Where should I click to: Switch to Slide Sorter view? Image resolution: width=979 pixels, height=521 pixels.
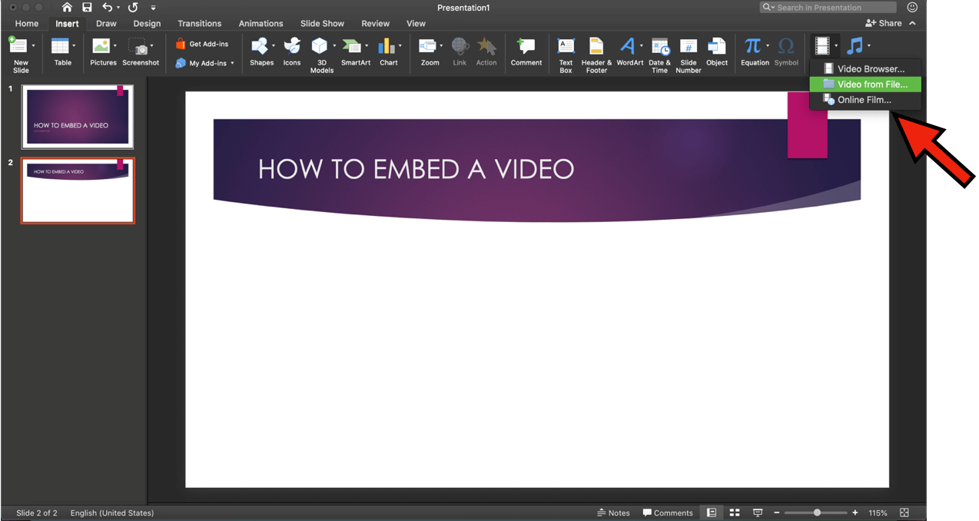click(735, 513)
